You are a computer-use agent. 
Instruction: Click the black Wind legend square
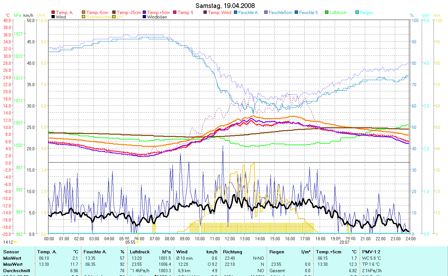coord(53,17)
